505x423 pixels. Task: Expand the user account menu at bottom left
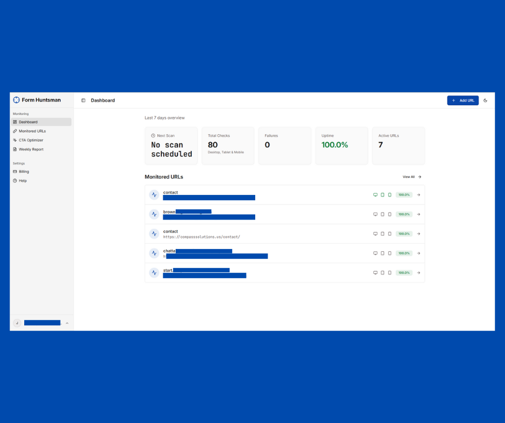pyautogui.click(x=40, y=323)
